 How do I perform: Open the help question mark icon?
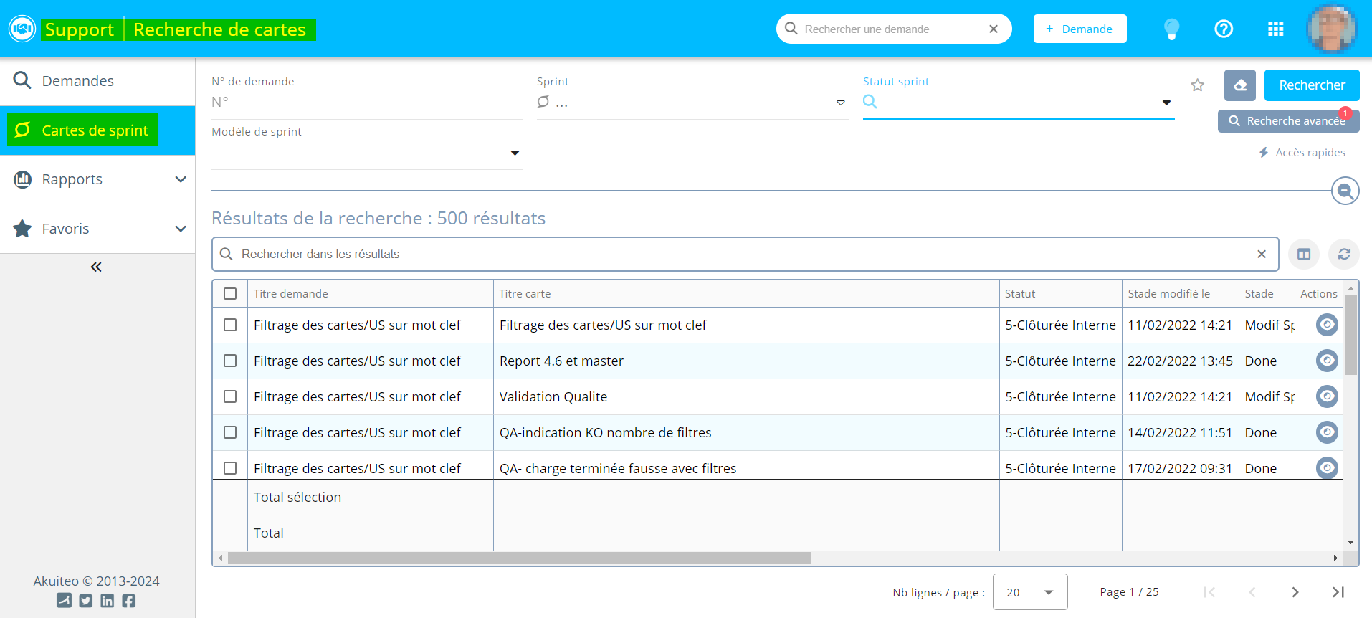(1224, 29)
